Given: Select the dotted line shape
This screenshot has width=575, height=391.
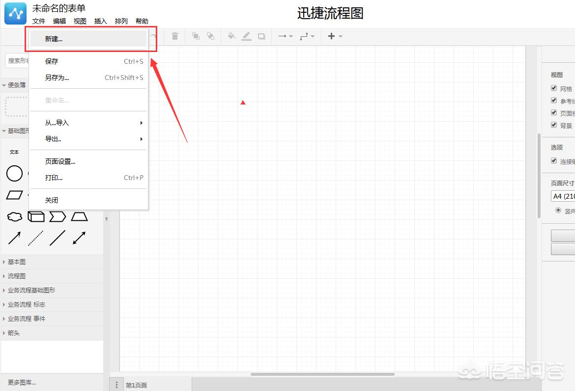Looking at the screenshot, I should coord(36,238).
